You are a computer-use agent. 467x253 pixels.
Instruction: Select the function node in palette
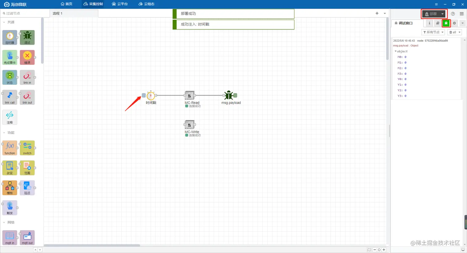(10, 148)
